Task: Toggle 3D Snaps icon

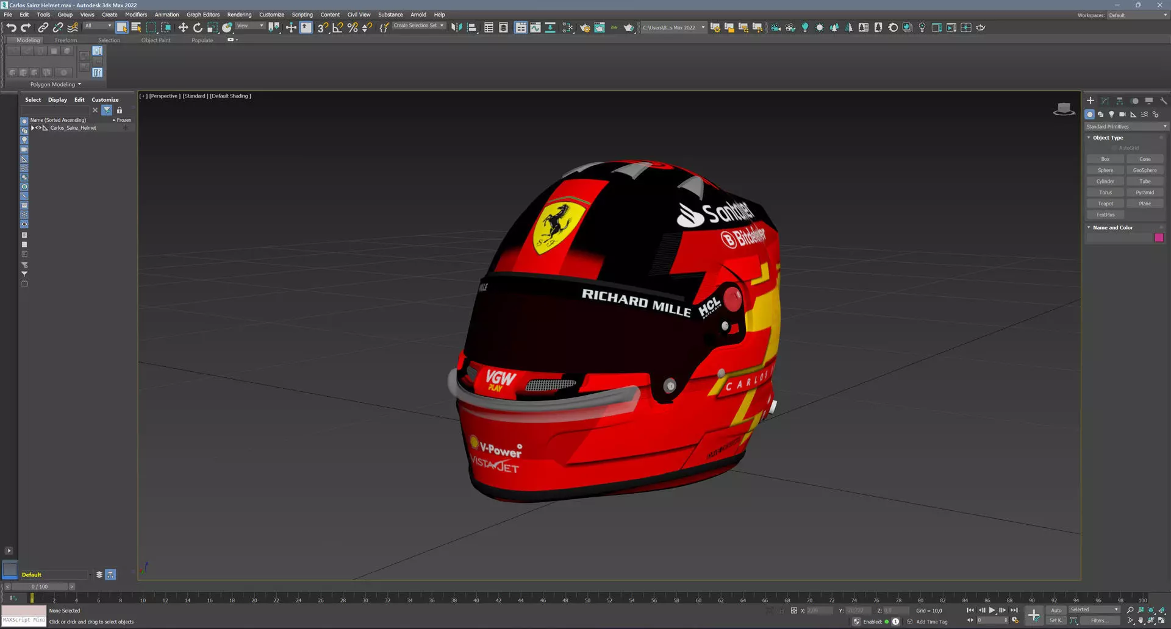Action: coord(323,27)
